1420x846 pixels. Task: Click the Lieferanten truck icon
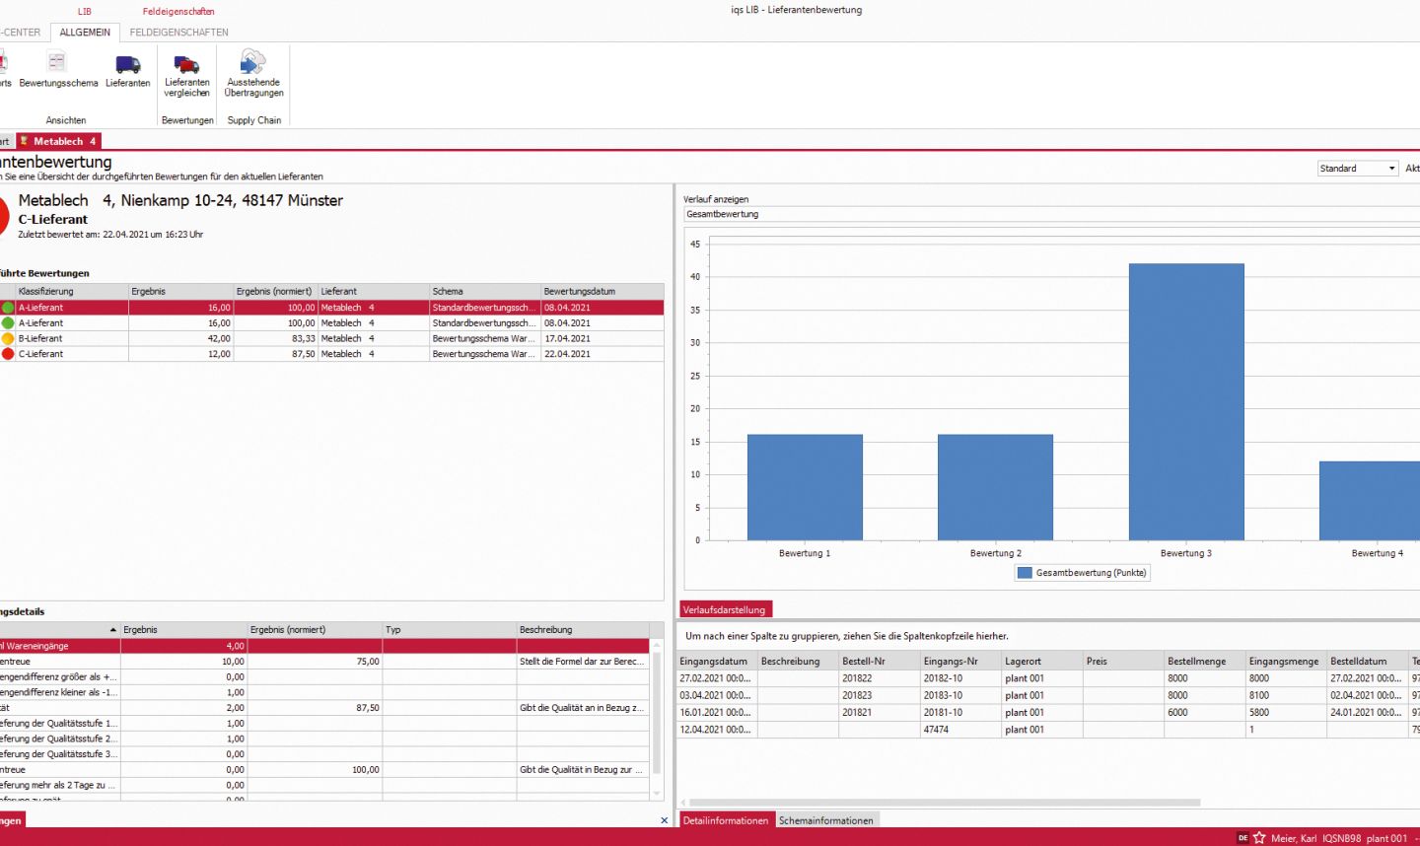(128, 65)
